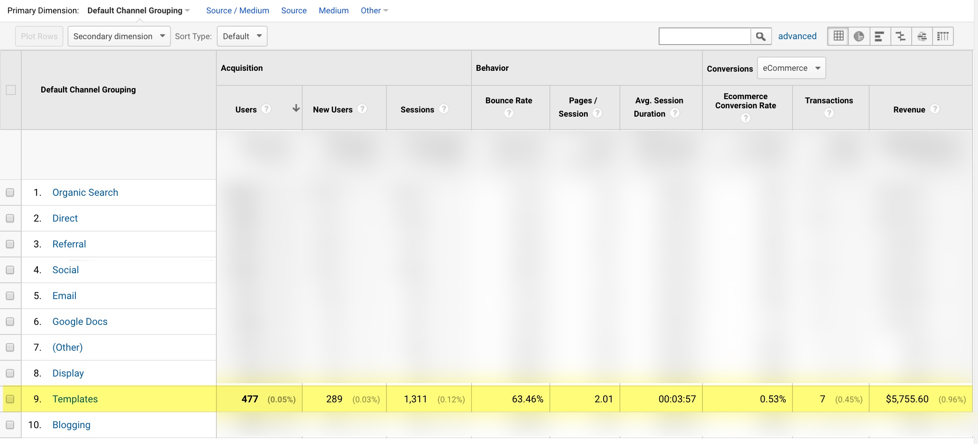Focus the table search input field
Screen dimensions: 978x444
[705, 36]
